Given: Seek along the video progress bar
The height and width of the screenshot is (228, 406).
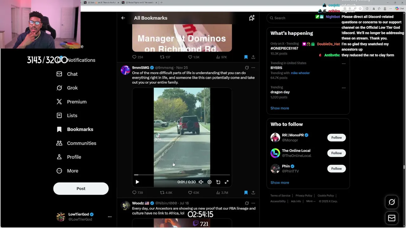Looking at the screenshot, I should [182, 175].
